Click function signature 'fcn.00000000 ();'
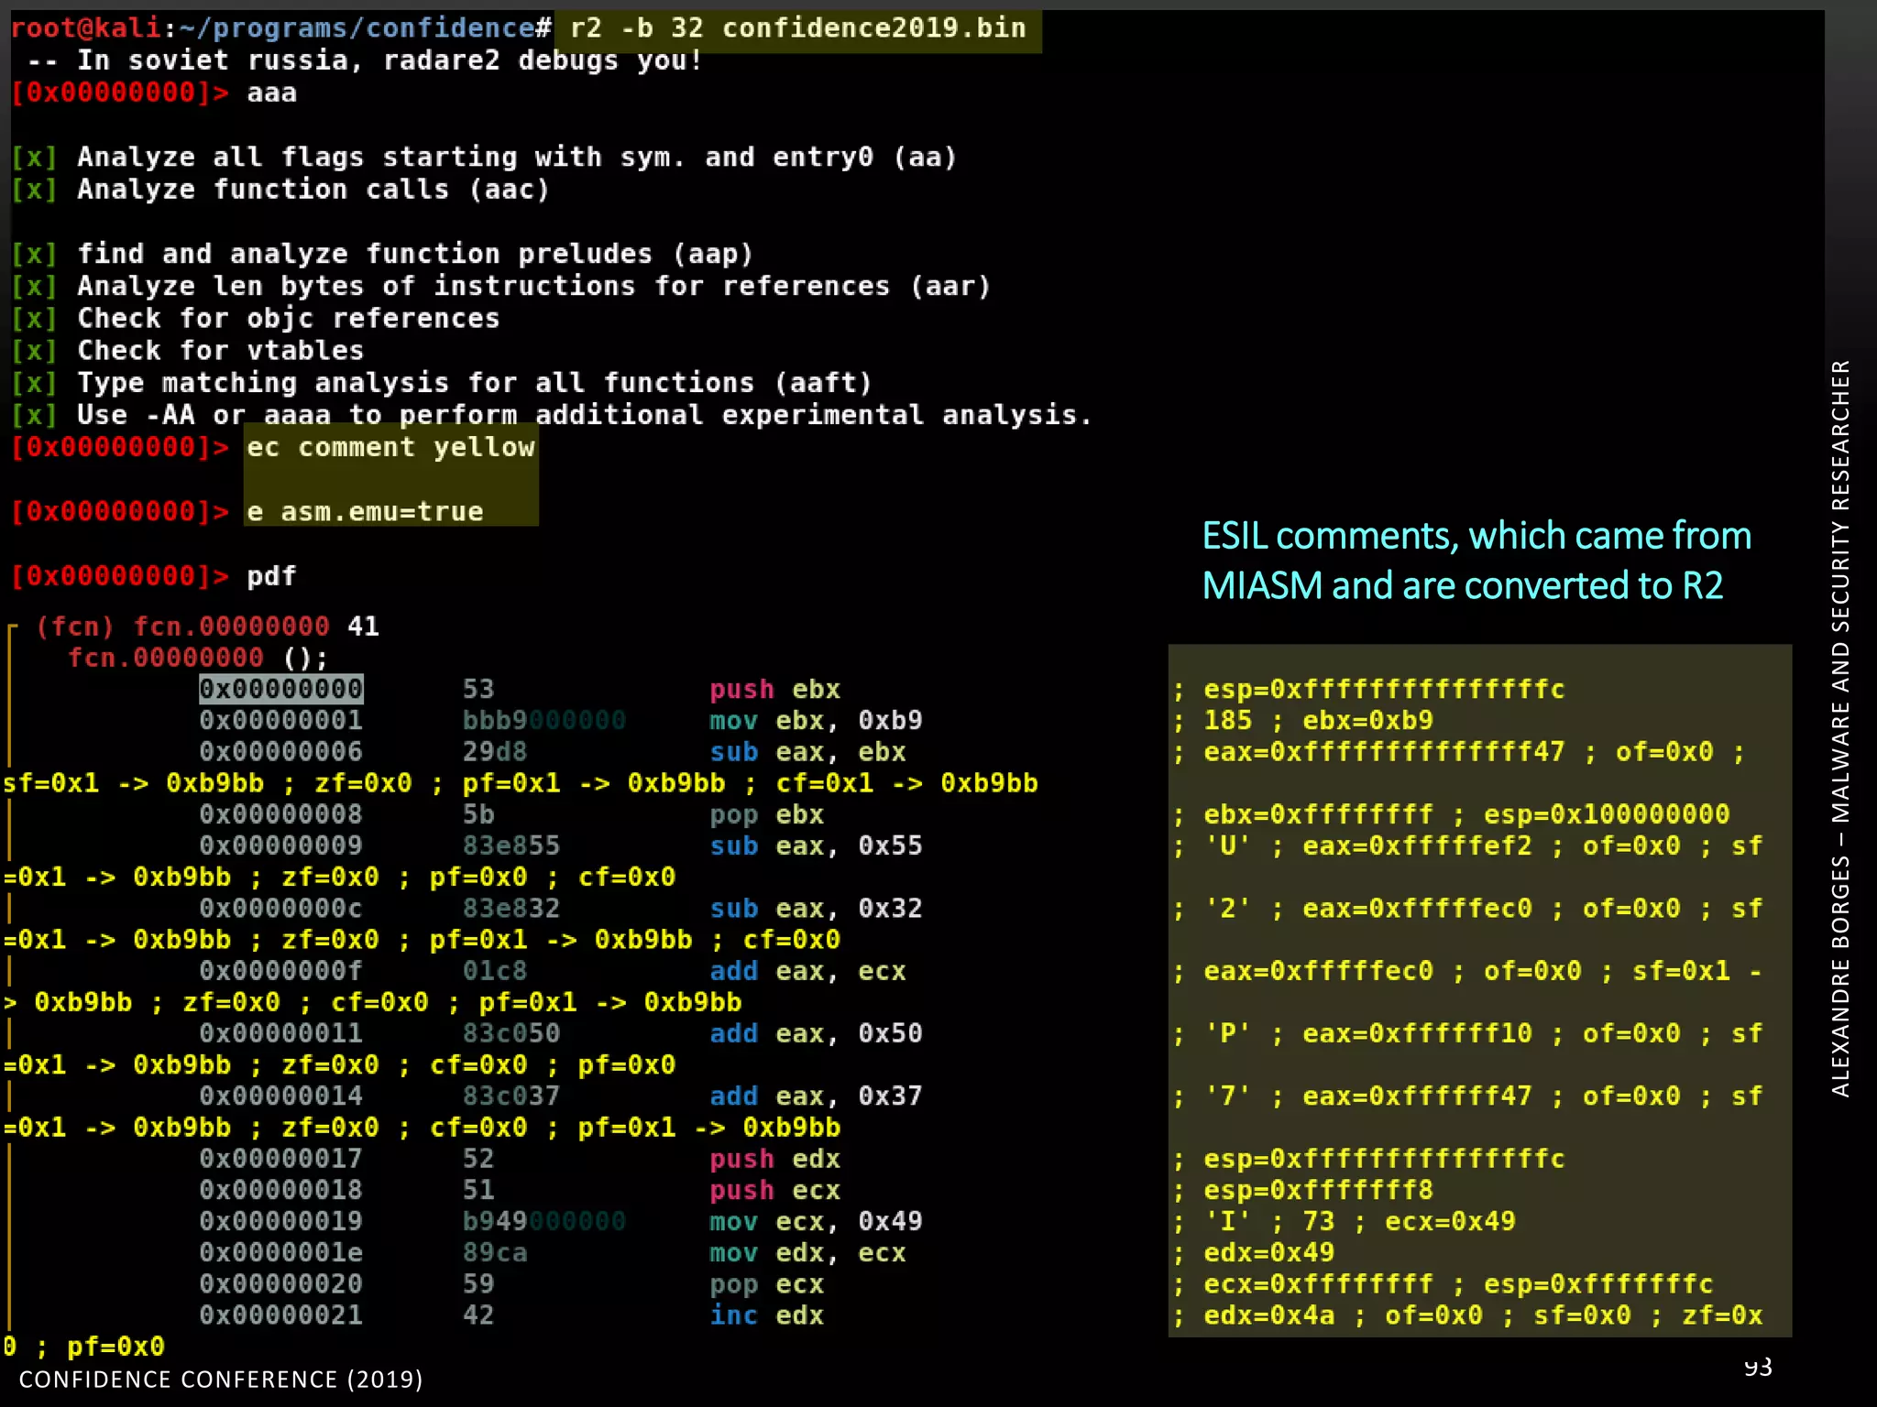 pyautogui.click(x=198, y=658)
